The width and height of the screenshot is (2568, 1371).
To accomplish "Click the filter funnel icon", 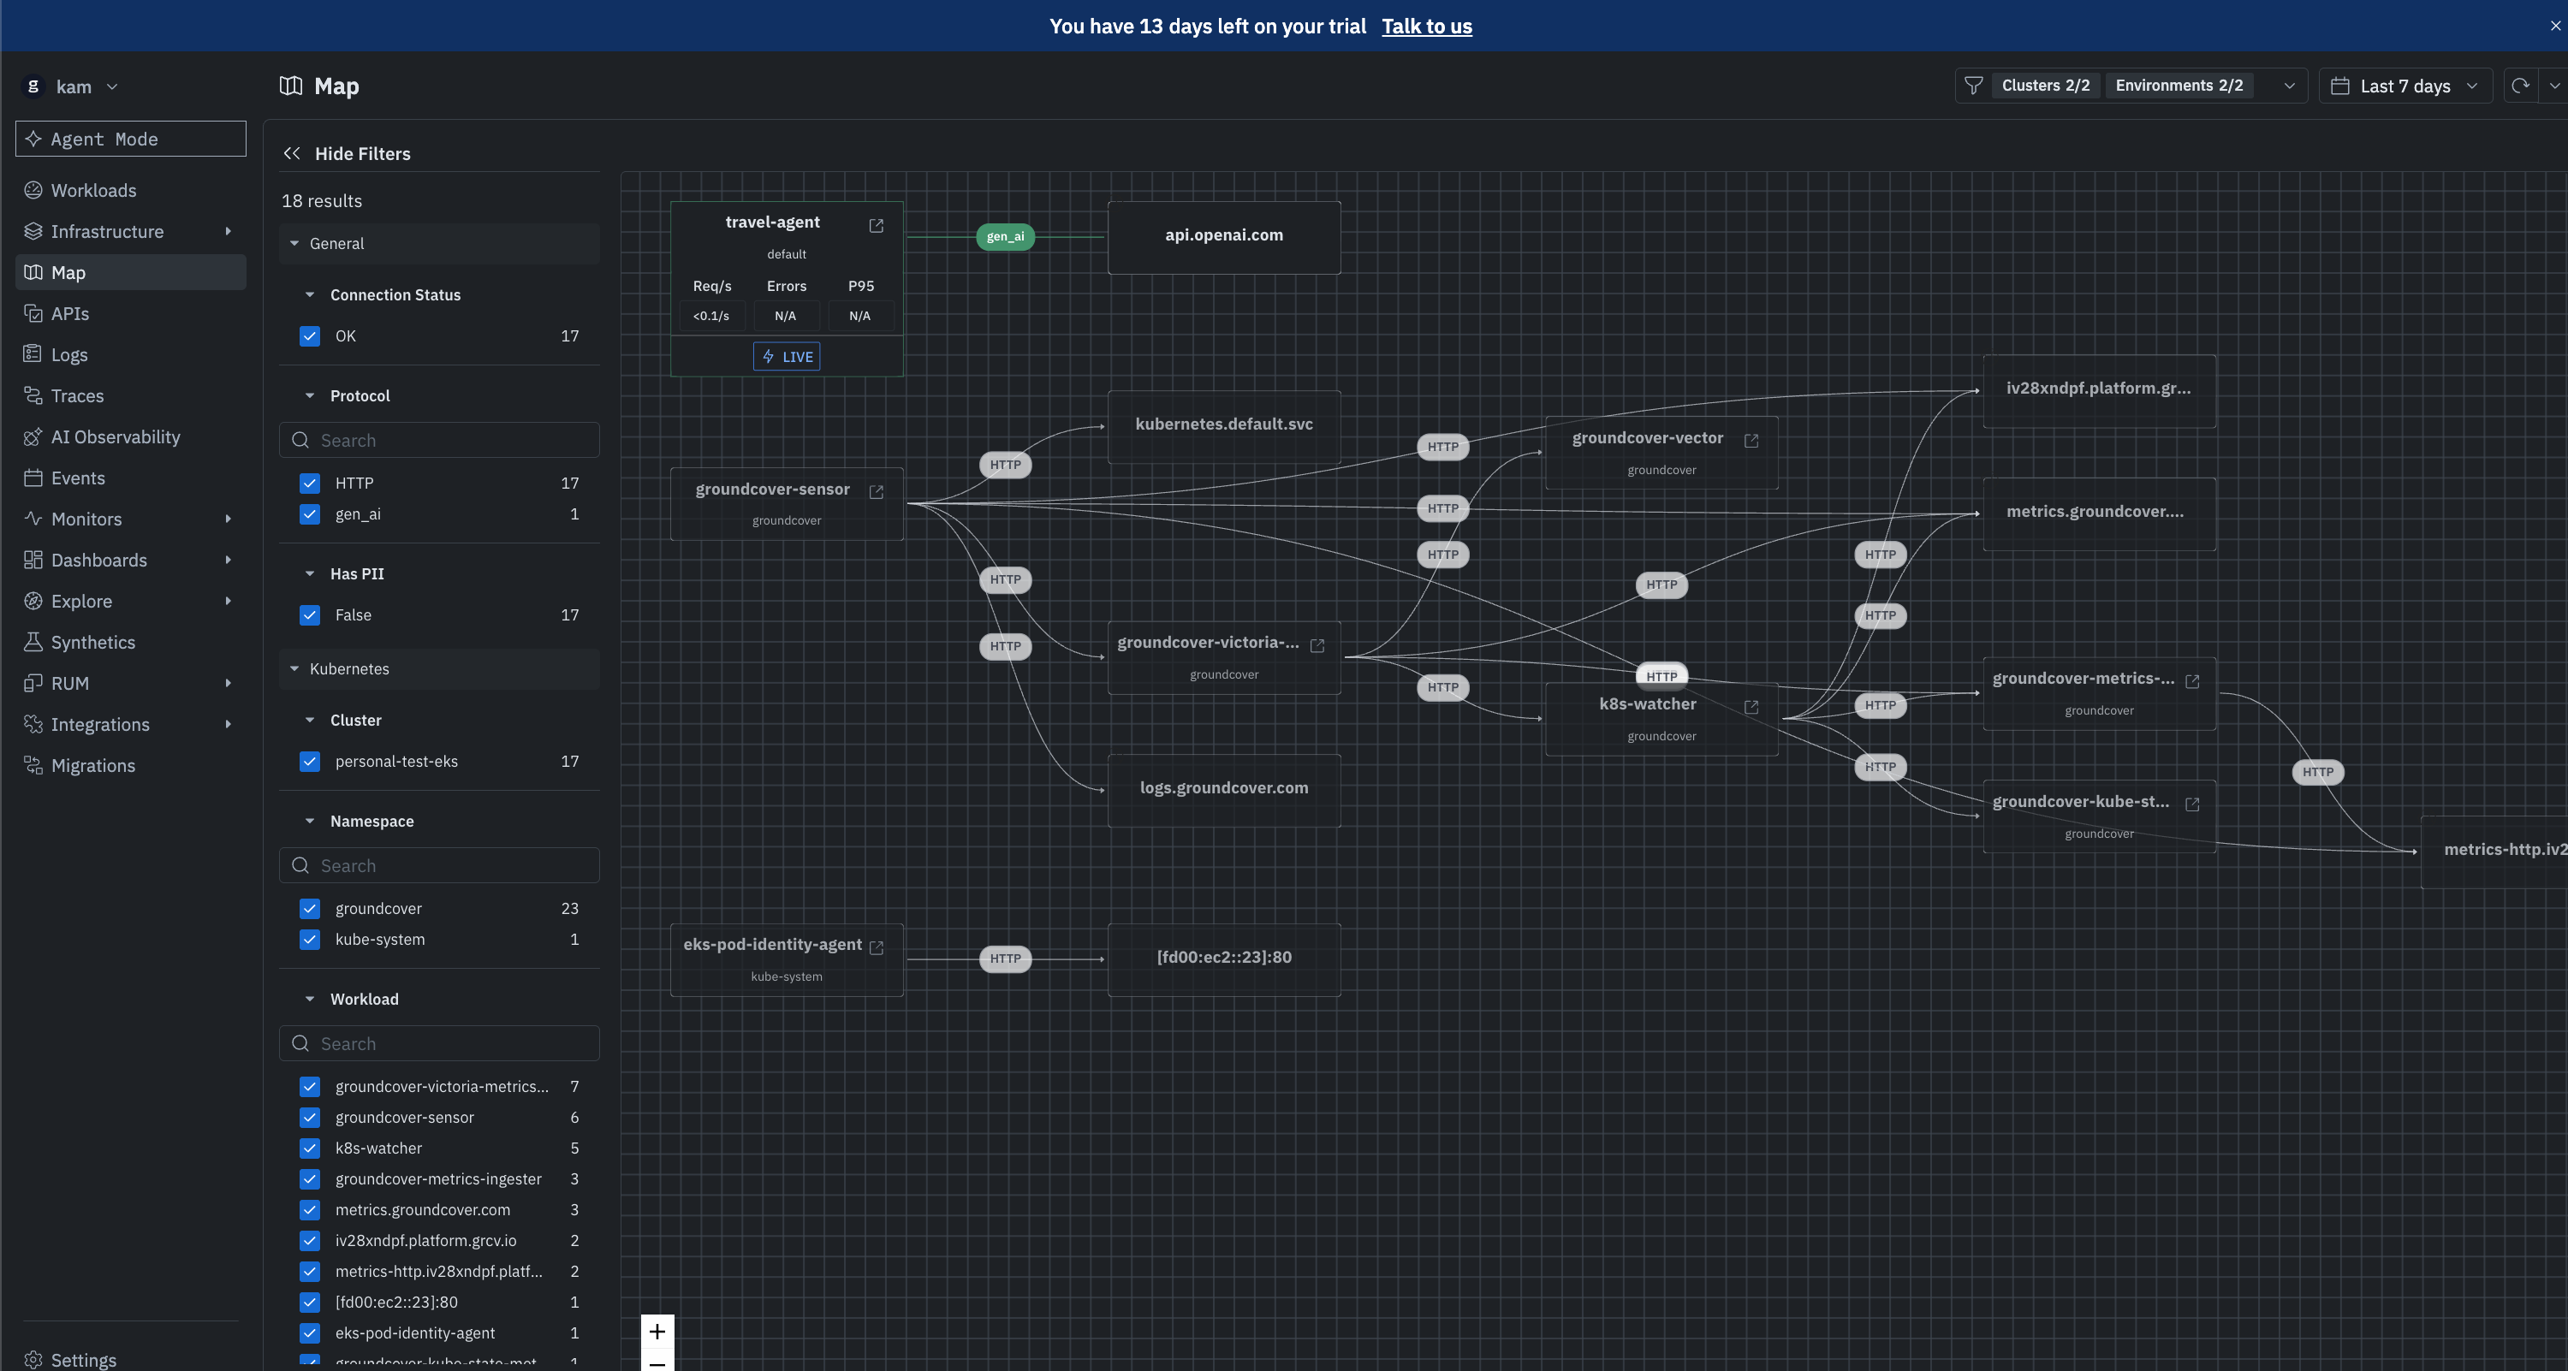I will (1974, 86).
